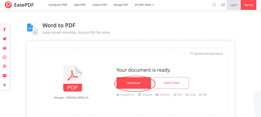Click the Reddit share icon
261x117 pixels.
tap(4, 48)
